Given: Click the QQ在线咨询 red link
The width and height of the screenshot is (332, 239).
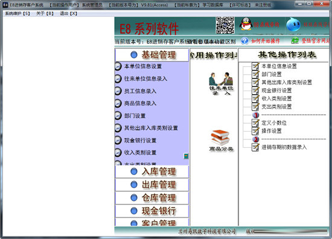Looking at the screenshot, I should [x=266, y=25].
